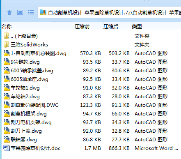Image resolution: width=181 pixels, height=159 pixels.
Task: Switch to the details pane view icon
Action: pyautogui.click(x=20, y=12)
